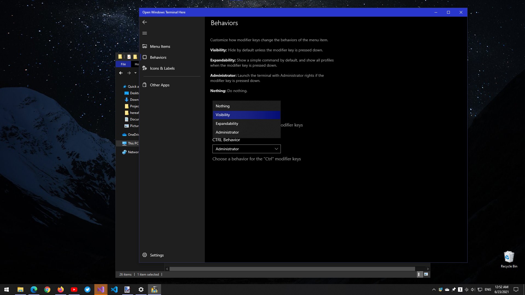Launch Google Chrome from the taskbar
525x295 pixels.
click(47, 290)
